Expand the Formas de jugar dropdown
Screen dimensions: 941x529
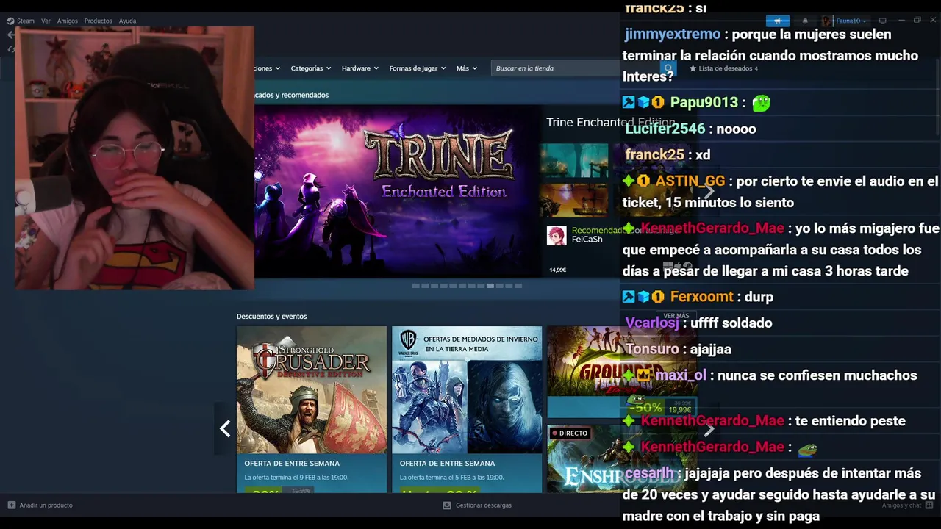point(418,68)
